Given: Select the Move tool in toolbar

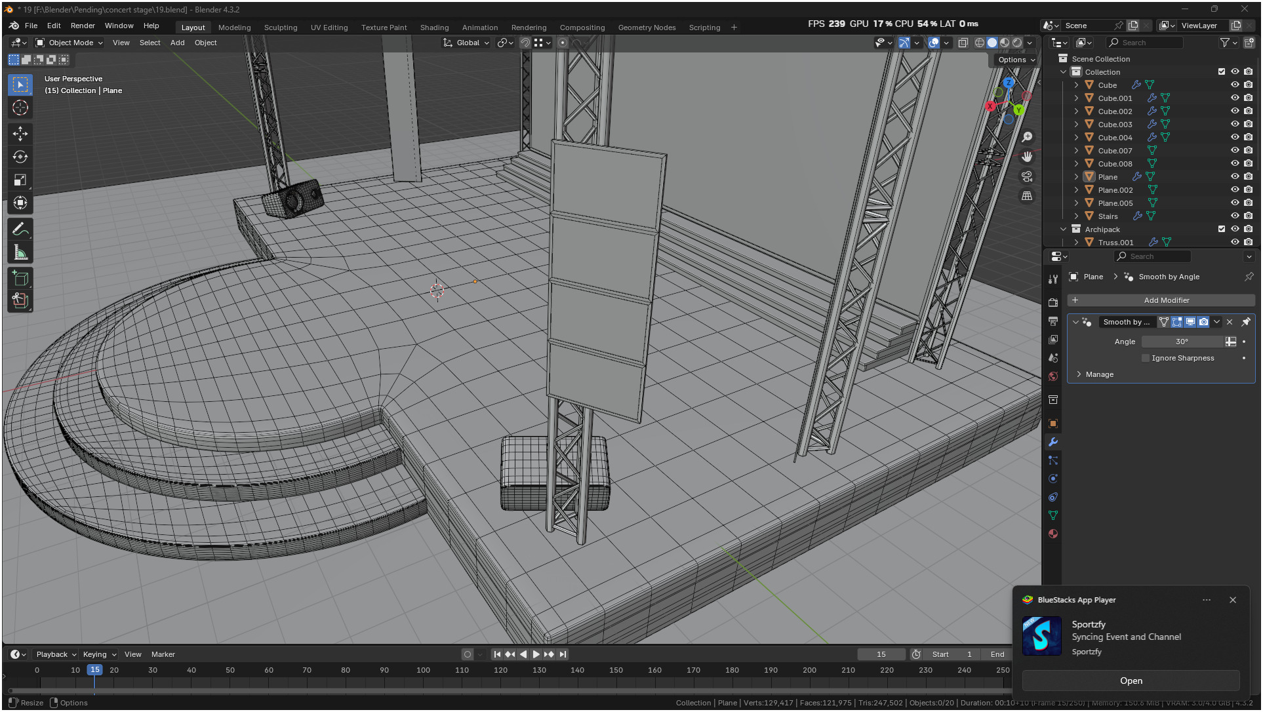Looking at the screenshot, I should tap(20, 134).
